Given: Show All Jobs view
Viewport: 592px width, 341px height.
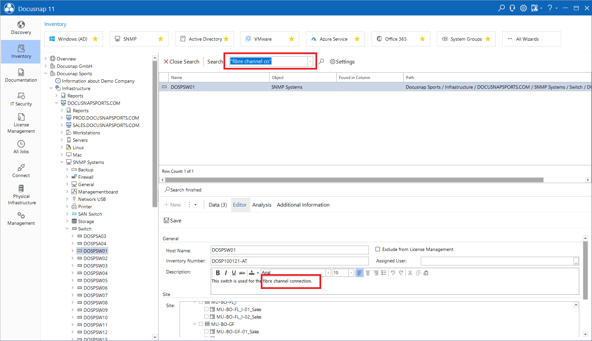Looking at the screenshot, I should coord(21,147).
